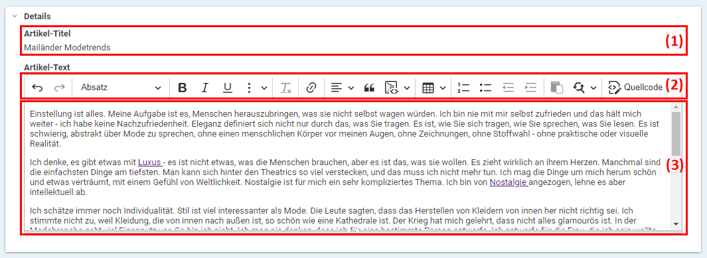Toggle bold formatting
The image size is (707, 258).
tap(182, 88)
